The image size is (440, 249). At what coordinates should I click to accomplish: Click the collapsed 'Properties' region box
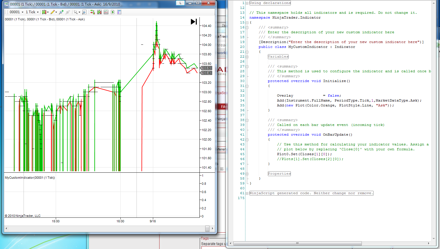[x=279, y=174]
